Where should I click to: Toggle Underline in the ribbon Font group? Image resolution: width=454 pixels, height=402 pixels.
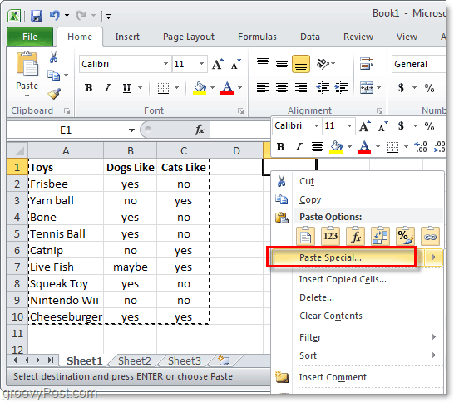pos(126,88)
